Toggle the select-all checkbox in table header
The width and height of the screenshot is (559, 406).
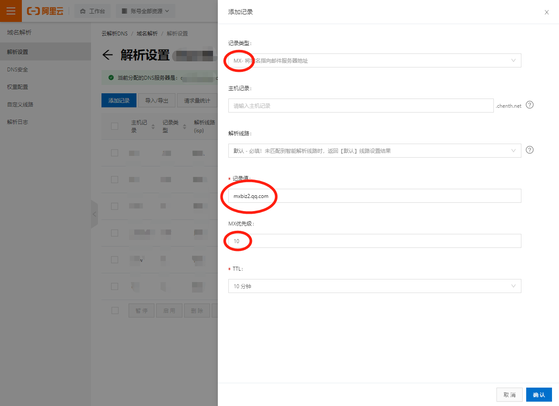coord(115,126)
